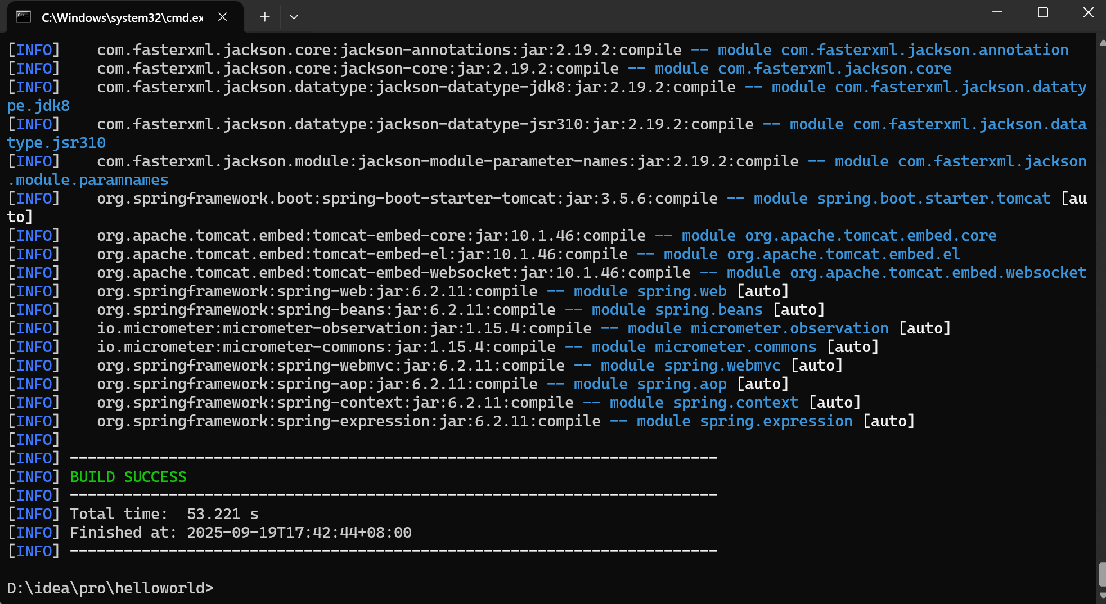Click the '.module.paramnames' wrapped text

(x=88, y=180)
